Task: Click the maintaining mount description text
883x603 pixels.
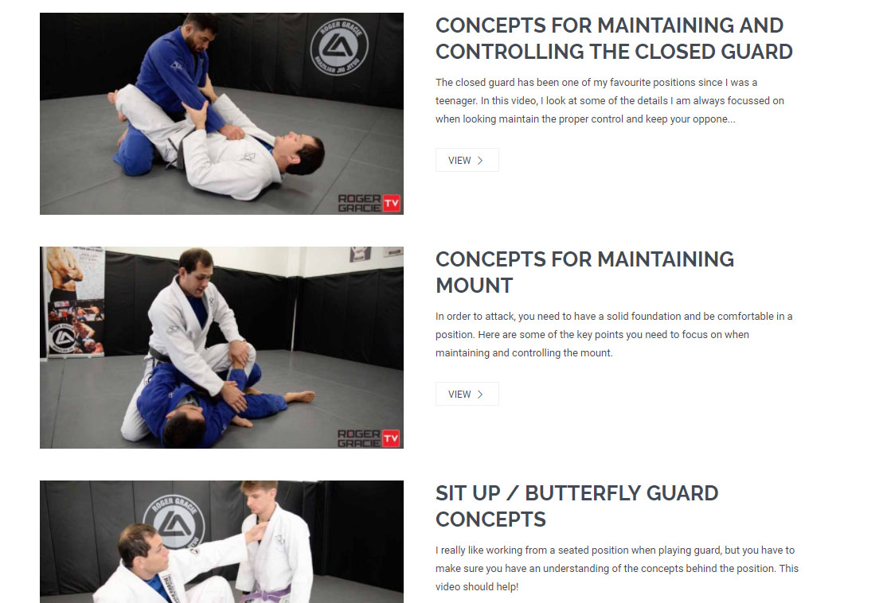Action: point(614,335)
